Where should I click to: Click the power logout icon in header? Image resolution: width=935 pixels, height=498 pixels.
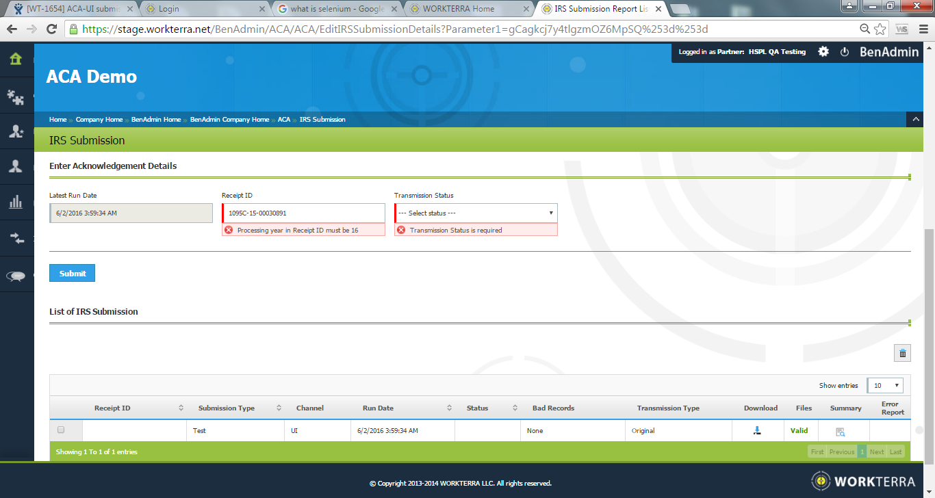click(x=845, y=52)
